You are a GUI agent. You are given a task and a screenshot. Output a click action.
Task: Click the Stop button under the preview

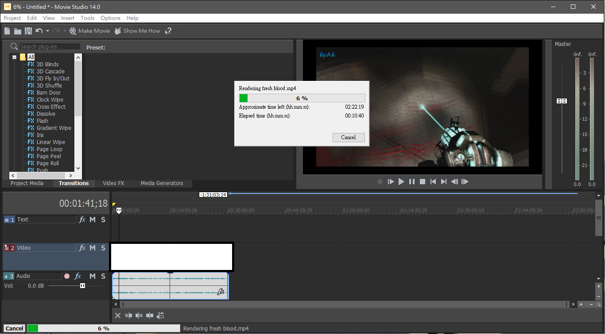423,182
